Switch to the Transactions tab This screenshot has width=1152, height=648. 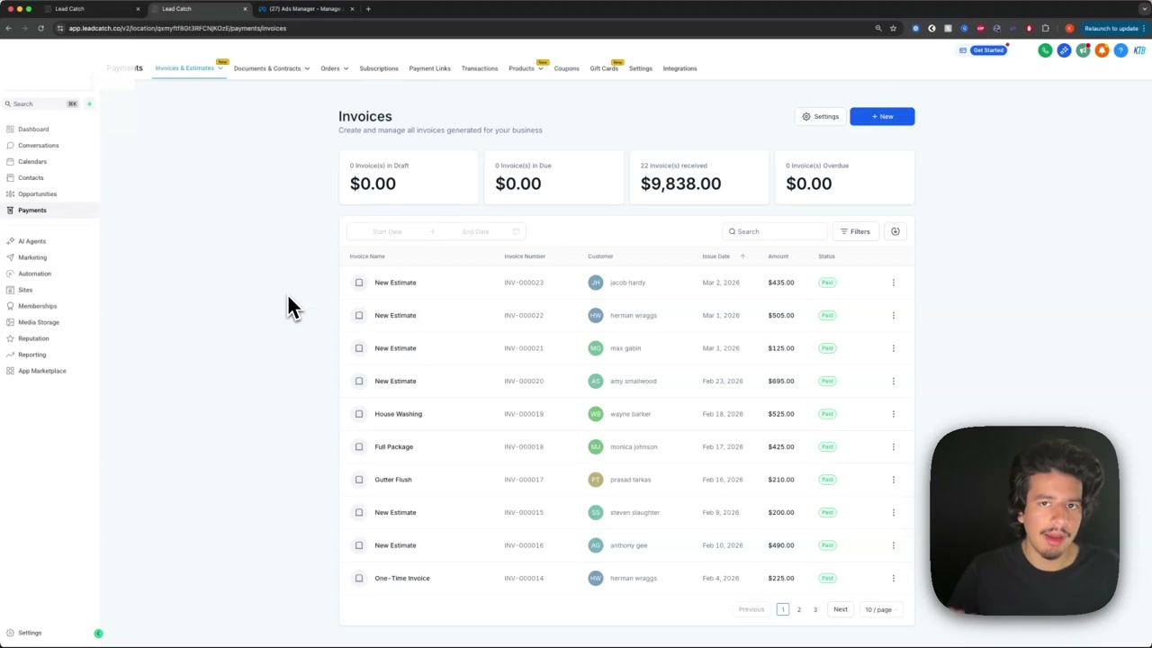480,68
